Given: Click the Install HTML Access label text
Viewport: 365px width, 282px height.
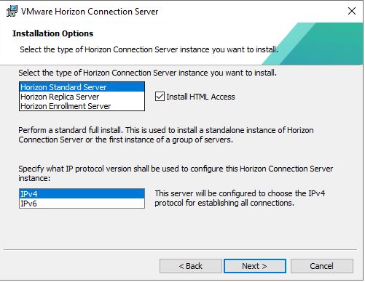Looking at the screenshot, I should click(200, 97).
